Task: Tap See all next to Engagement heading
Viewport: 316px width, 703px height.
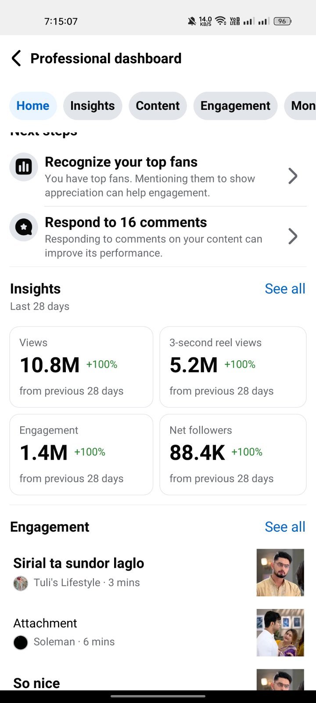Action: point(285,527)
